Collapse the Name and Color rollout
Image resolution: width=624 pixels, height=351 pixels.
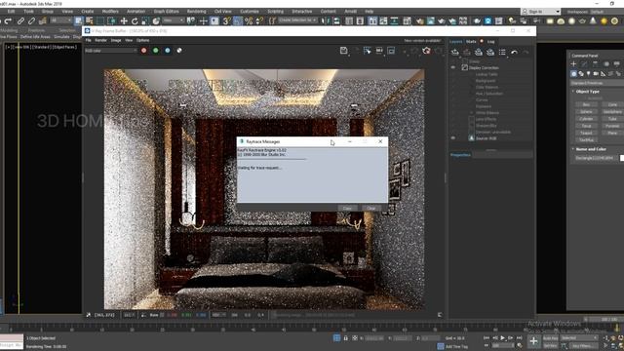(591, 149)
